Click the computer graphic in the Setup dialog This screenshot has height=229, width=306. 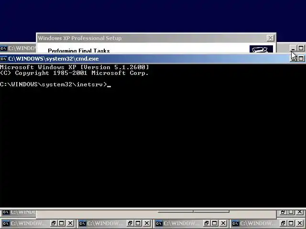point(261,49)
